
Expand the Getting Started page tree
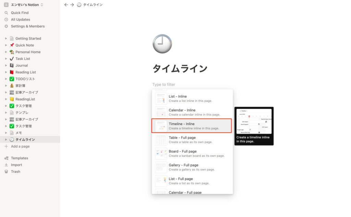coord(6,38)
